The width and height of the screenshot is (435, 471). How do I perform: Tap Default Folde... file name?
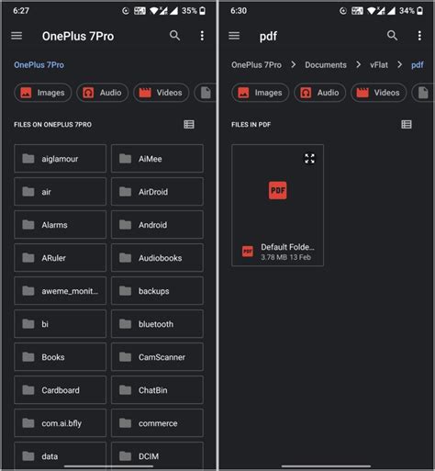[287, 247]
